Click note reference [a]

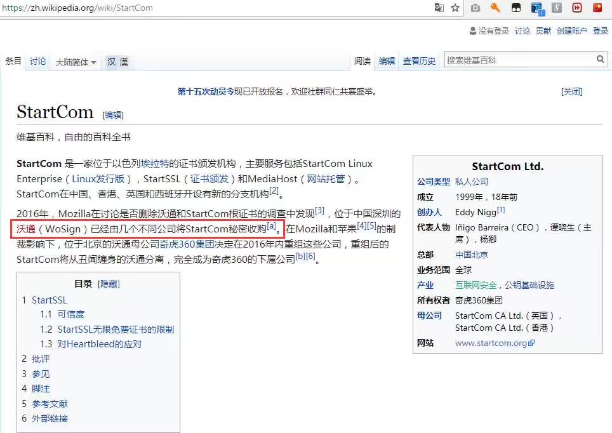pos(272,225)
